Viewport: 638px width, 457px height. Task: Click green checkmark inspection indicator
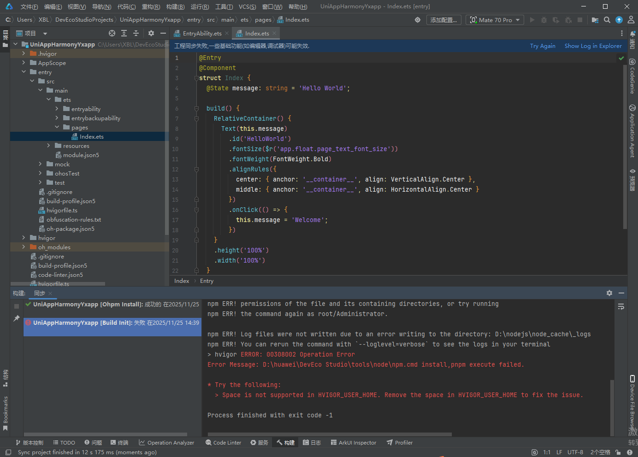pyautogui.click(x=621, y=59)
